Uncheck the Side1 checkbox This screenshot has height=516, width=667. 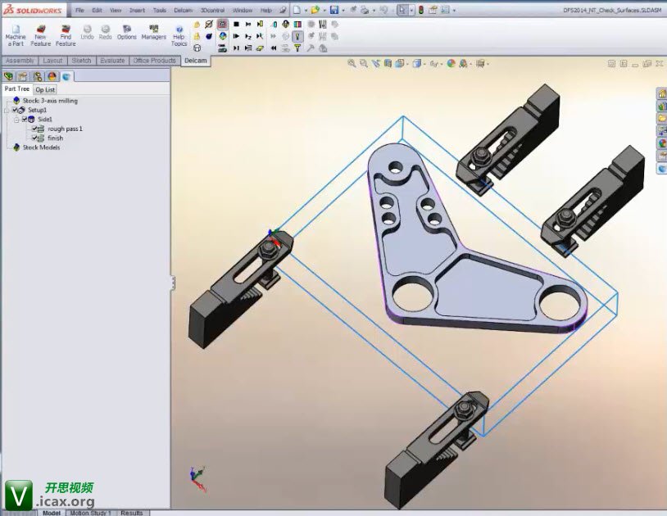[x=25, y=120]
